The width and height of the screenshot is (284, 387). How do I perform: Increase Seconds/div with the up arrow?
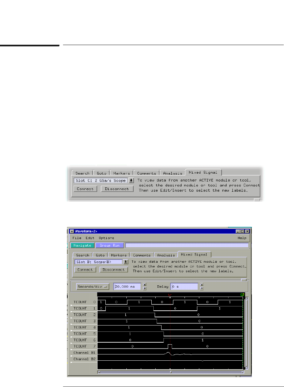[145, 284]
